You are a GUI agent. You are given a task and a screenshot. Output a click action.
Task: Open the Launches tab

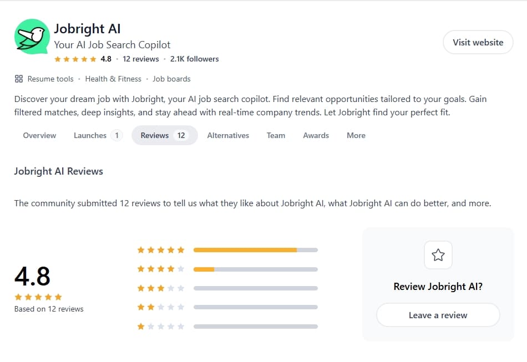pyautogui.click(x=98, y=135)
